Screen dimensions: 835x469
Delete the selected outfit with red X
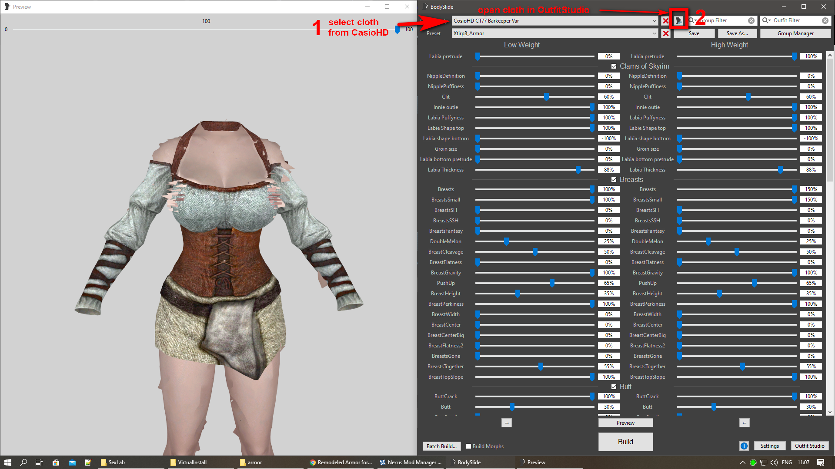click(665, 20)
